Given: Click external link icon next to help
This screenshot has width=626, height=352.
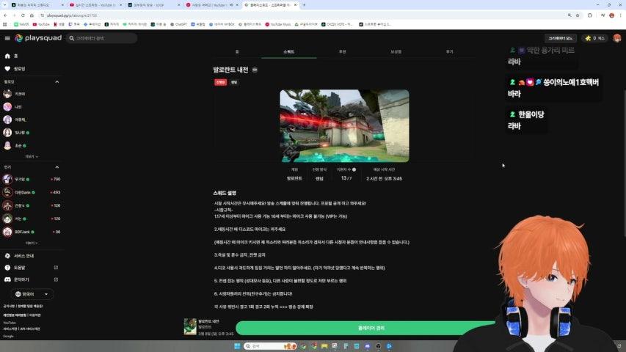Looking at the screenshot, I should pyautogui.click(x=56, y=268).
